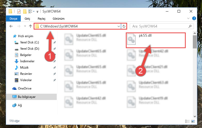Expand the ribbon with the chevron

(x=188, y=18)
